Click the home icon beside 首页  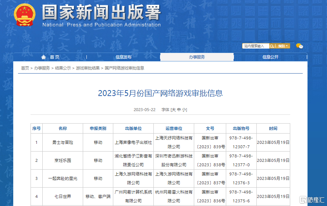(x=44, y=57)
